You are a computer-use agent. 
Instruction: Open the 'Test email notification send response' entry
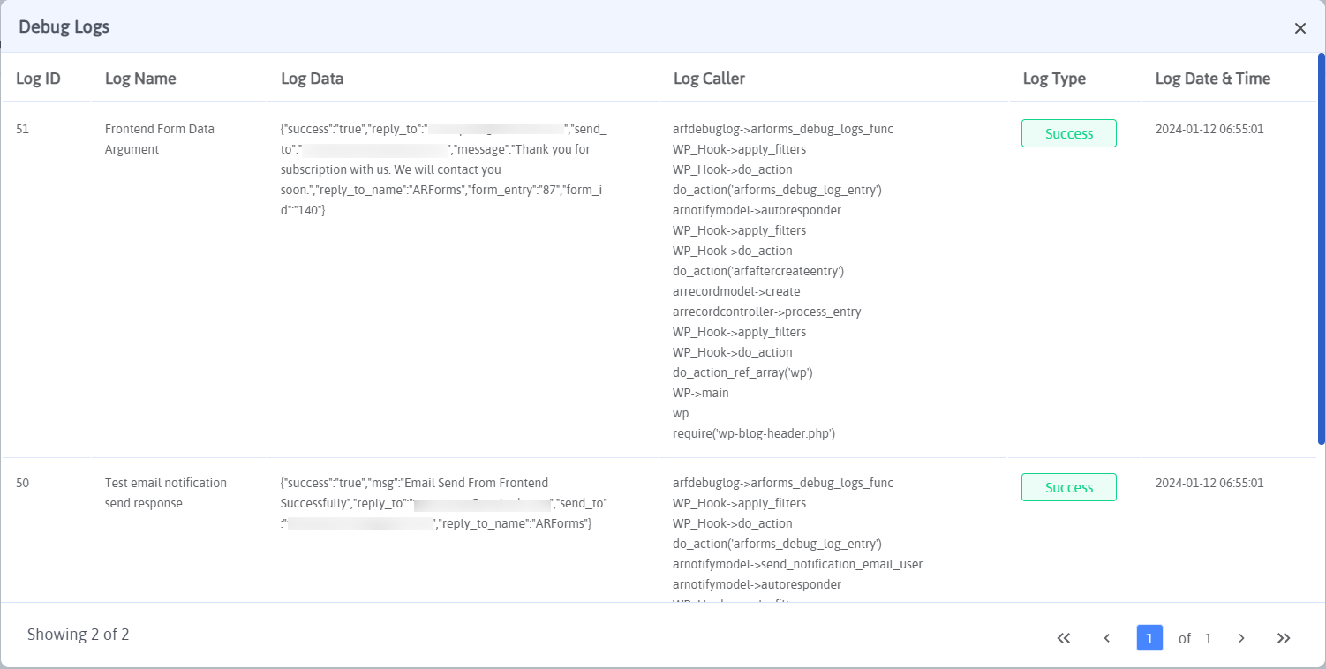165,492
